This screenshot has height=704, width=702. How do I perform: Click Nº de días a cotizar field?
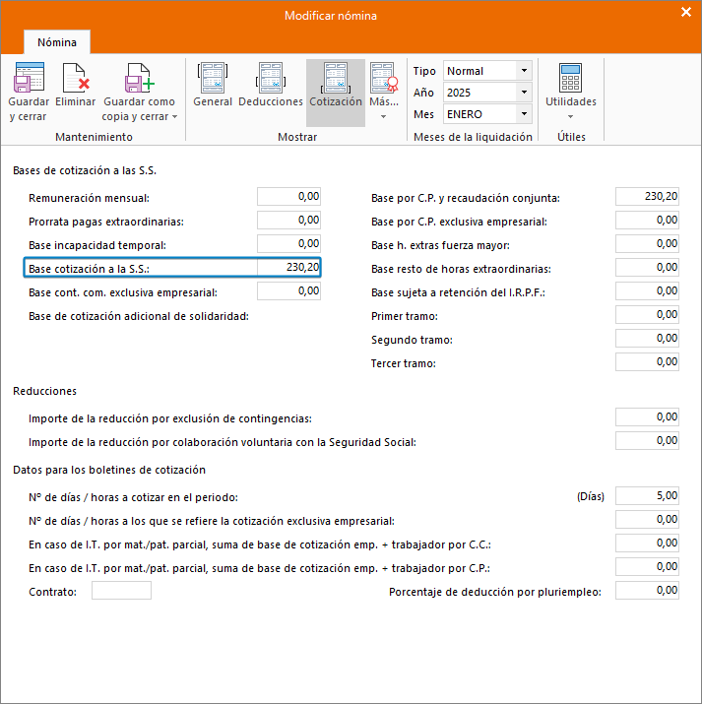coord(647,496)
